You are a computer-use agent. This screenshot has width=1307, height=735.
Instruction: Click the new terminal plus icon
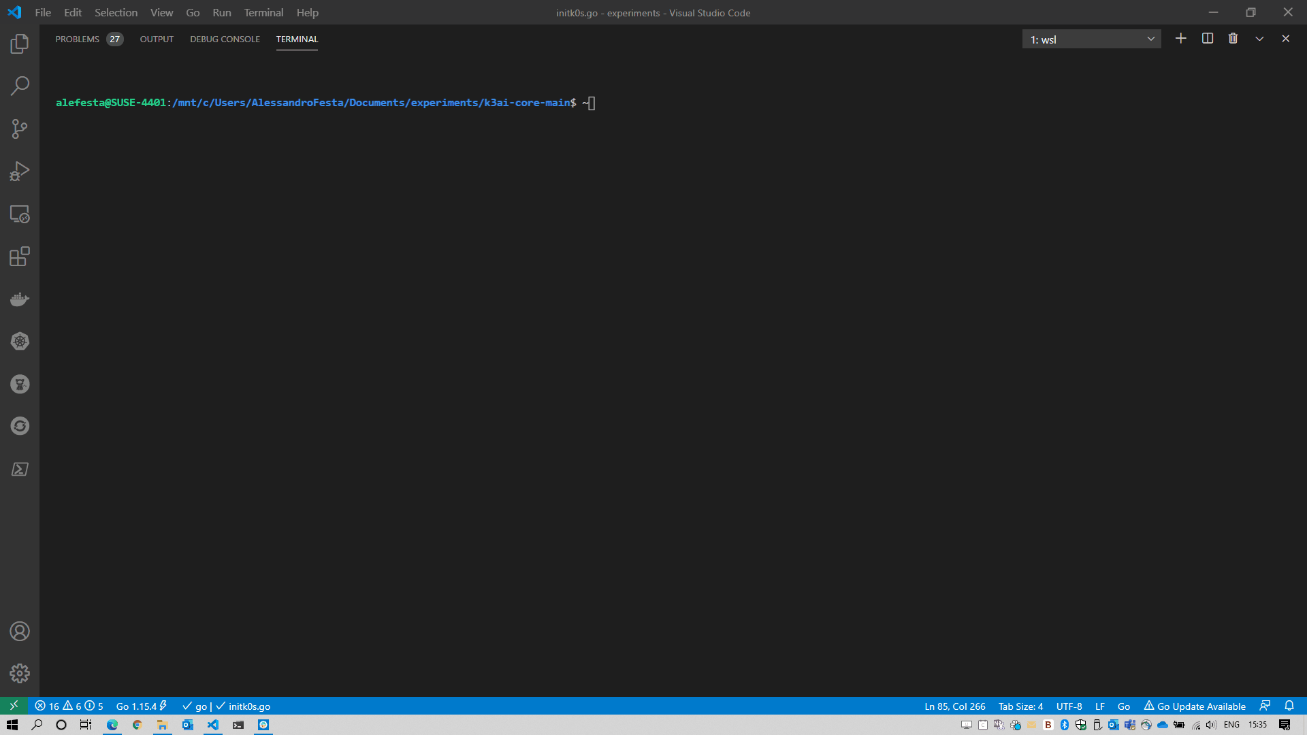[1181, 39]
